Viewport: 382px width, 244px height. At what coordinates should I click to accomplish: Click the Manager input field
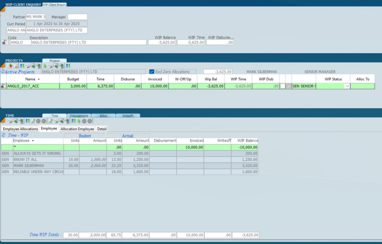(x=77, y=17)
